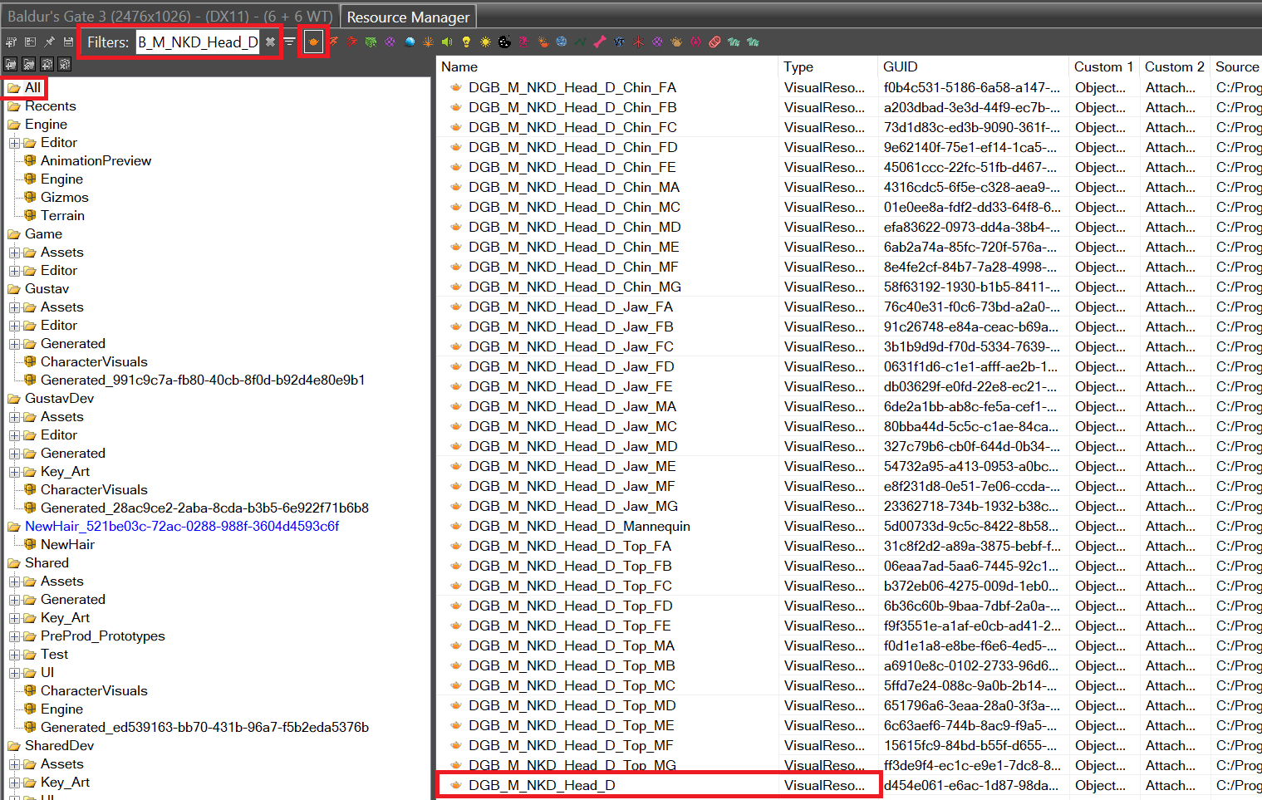The image size is (1262, 800).
Task: Sort by the Custom 2 column header
Action: (x=1174, y=66)
